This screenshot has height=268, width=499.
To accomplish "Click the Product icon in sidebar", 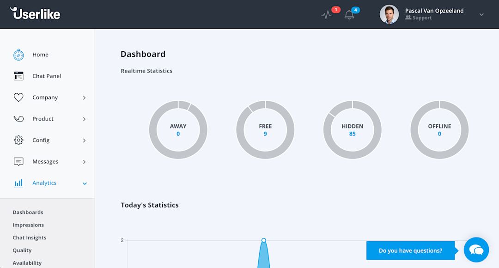I will tap(18, 119).
